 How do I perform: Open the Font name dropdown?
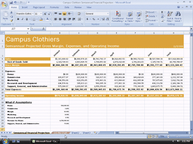(33, 13)
